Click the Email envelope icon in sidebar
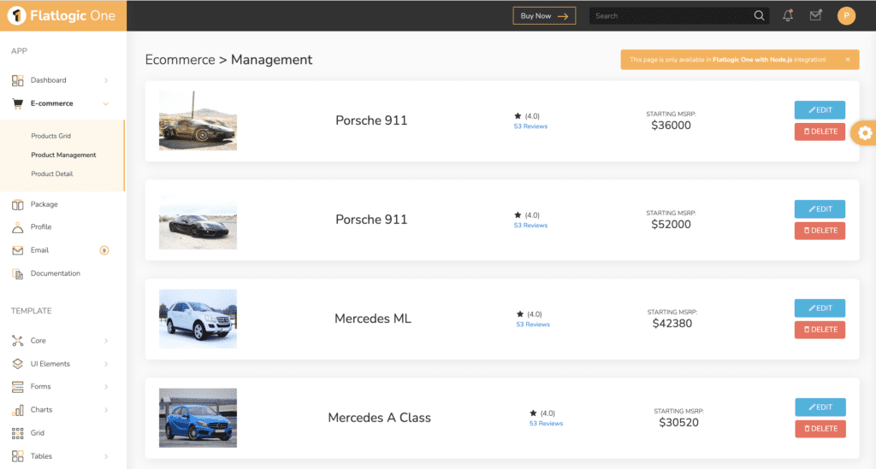This screenshot has width=876, height=469. (x=17, y=250)
